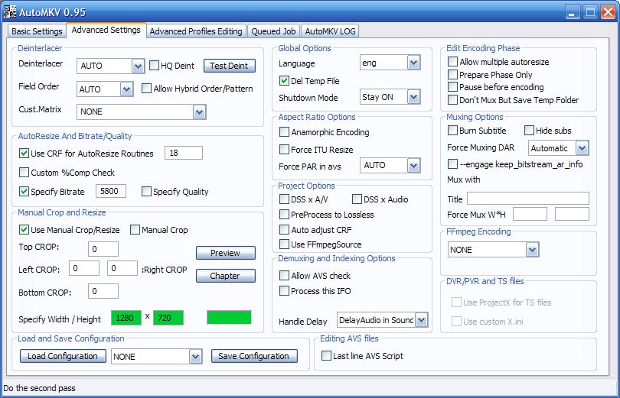Enable Custom %Comp Check

(x=24, y=173)
